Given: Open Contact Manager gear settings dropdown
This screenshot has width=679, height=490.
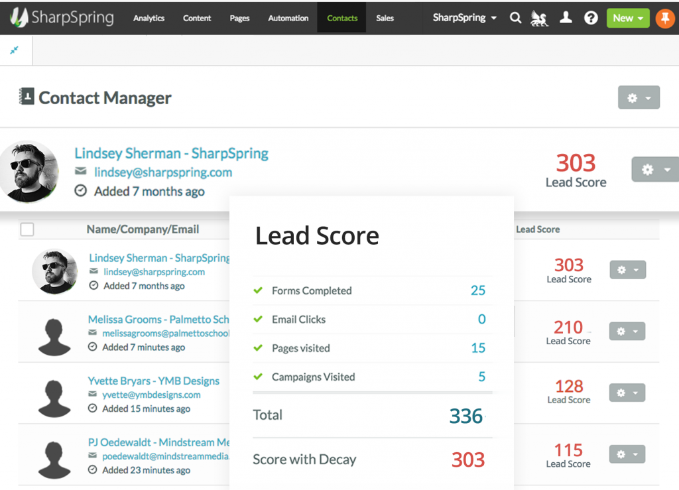Looking at the screenshot, I should click(639, 97).
